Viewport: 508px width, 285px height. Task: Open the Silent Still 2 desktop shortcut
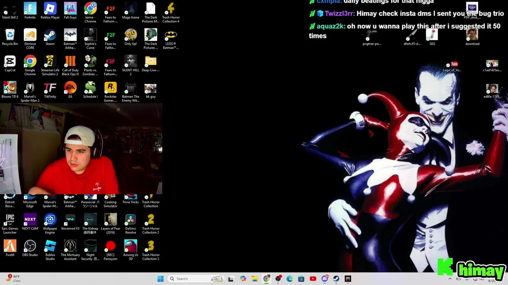pos(10,11)
